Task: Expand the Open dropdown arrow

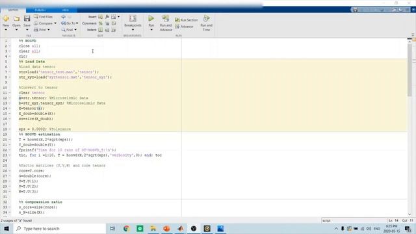Action: (x=16, y=30)
